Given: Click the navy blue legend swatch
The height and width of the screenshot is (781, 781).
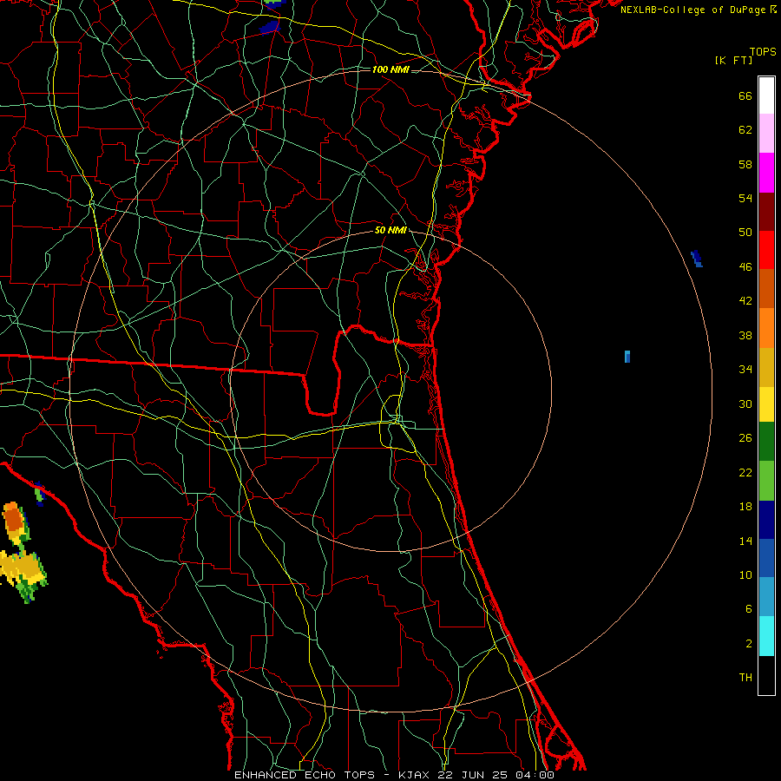Looking at the screenshot, I should click(766, 520).
